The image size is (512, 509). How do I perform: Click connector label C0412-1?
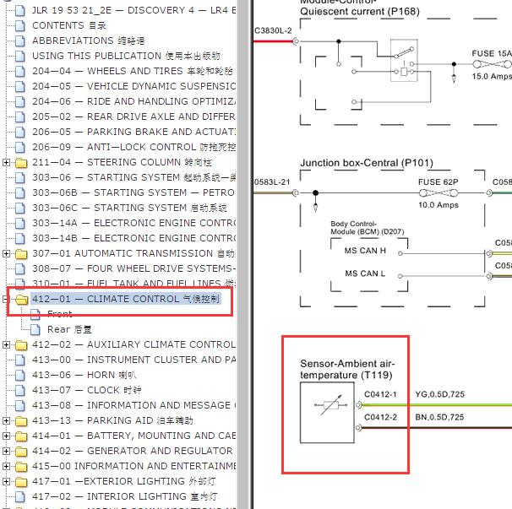(x=380, y=394)
